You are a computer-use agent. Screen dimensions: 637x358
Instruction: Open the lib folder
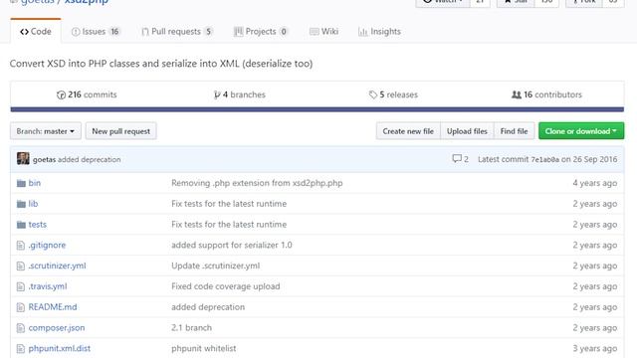[33, 204]
